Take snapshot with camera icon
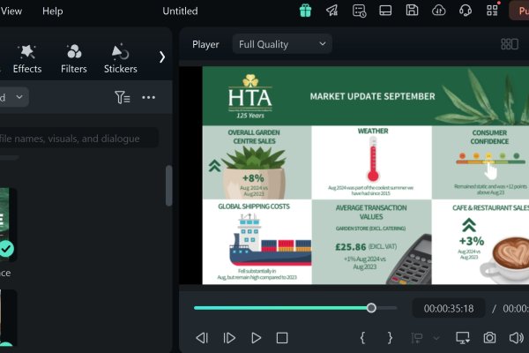Image resolution: width=529 pixels, height=353 pixels. pos(489,338)
